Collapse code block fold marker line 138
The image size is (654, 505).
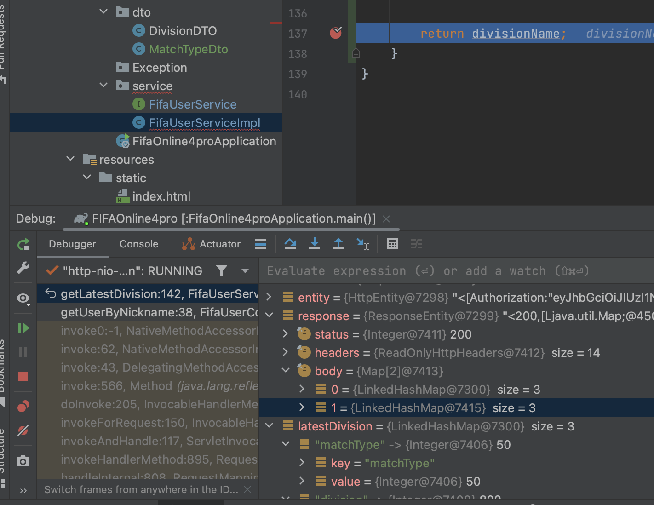(356, 54)
